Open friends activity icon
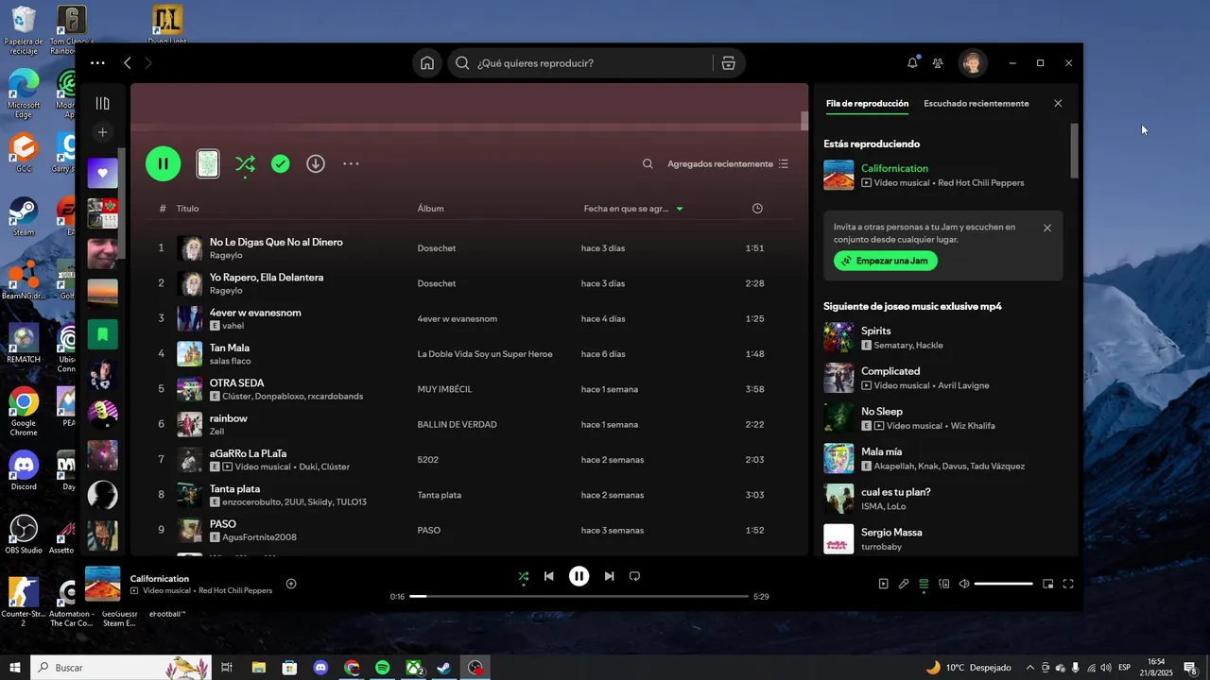 (938, 63)
